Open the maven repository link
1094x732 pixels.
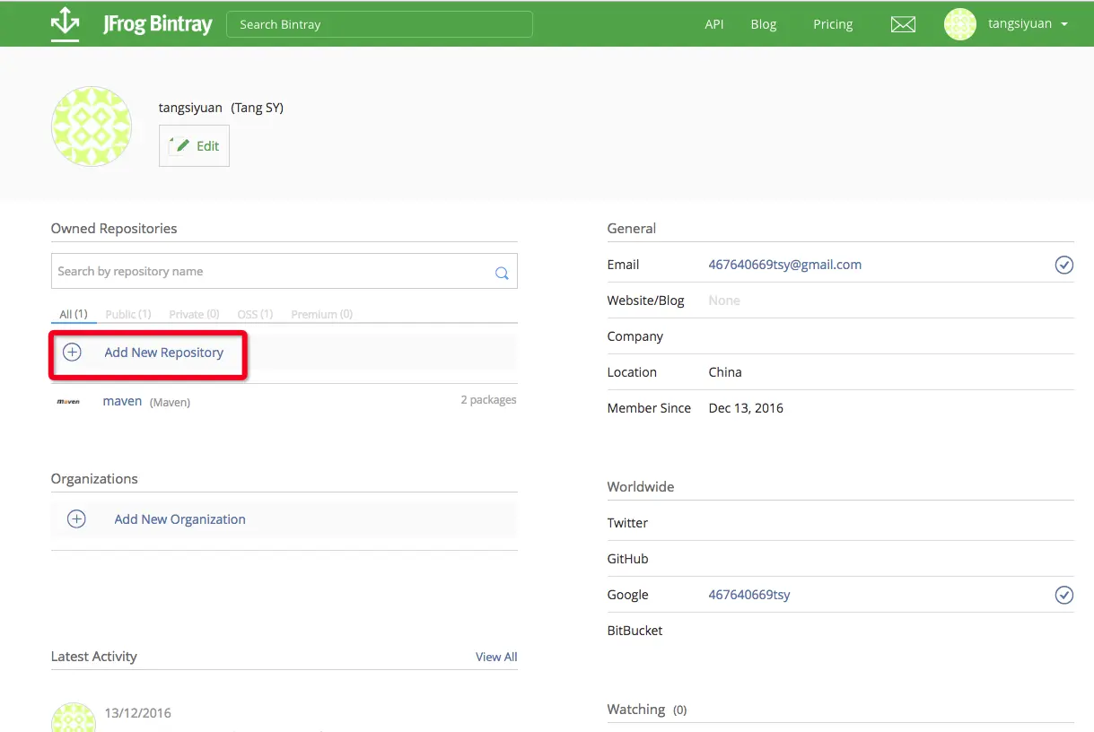122,401
